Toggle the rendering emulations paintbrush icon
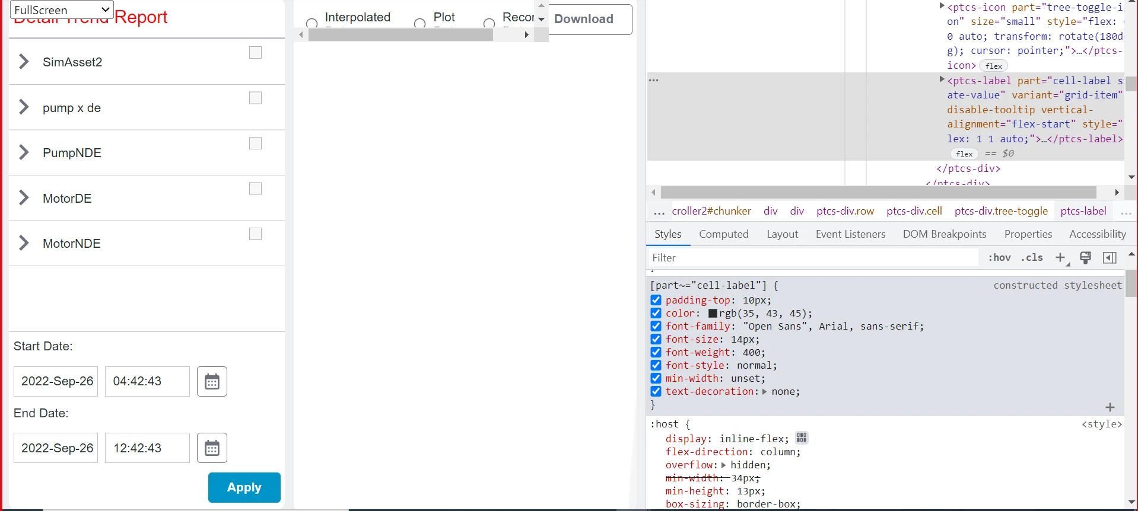Viewport: 1138px width, 511px height. point(1085,257)
